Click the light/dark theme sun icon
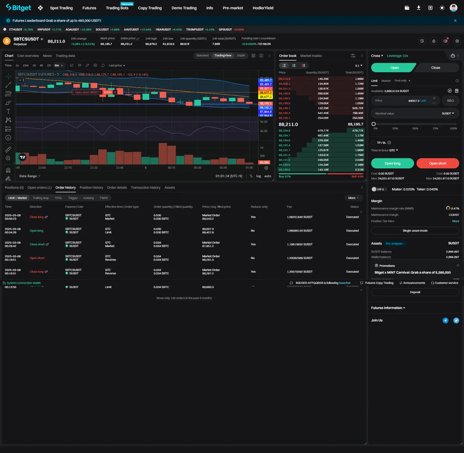464x453 pixels. click(x=442, y=8)
